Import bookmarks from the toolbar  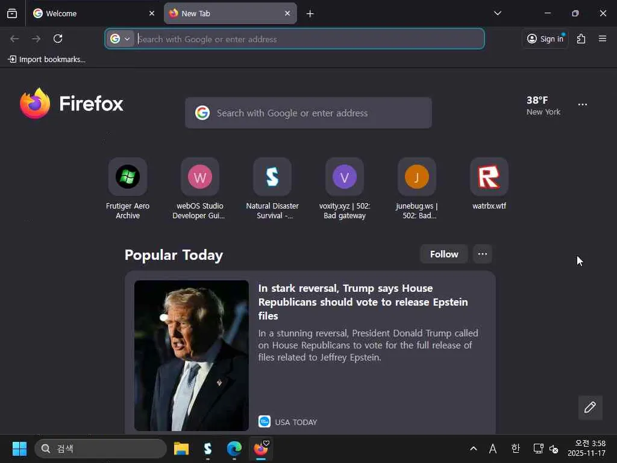tap(46, 60)
